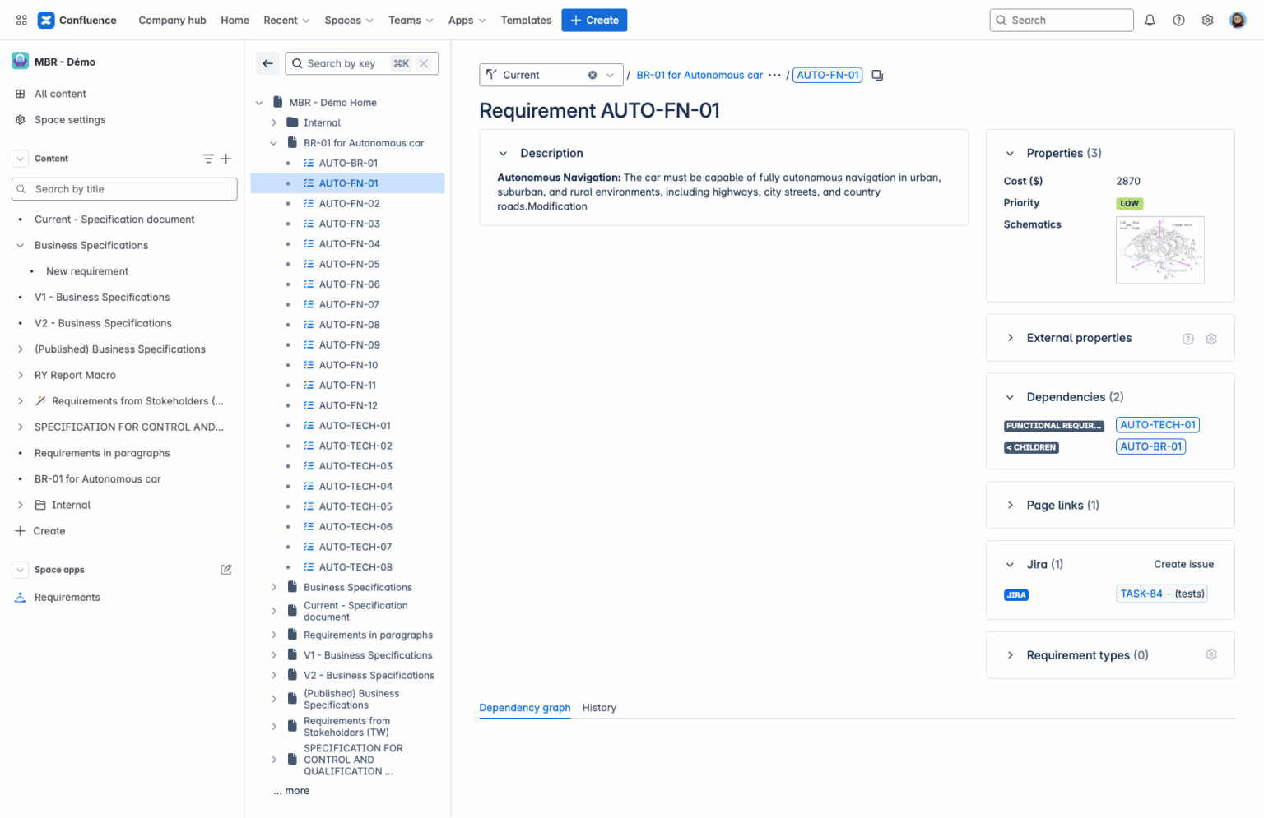
Task: Open Confluence settings gear in top bar
Action: (x=1207, y=20)
